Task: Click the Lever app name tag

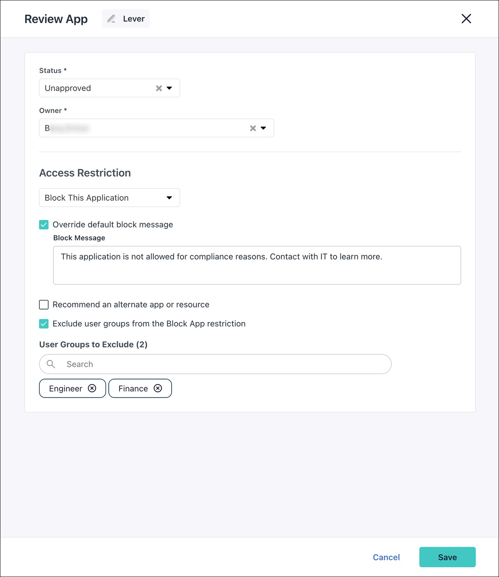Action: click(x=133, y=19)
